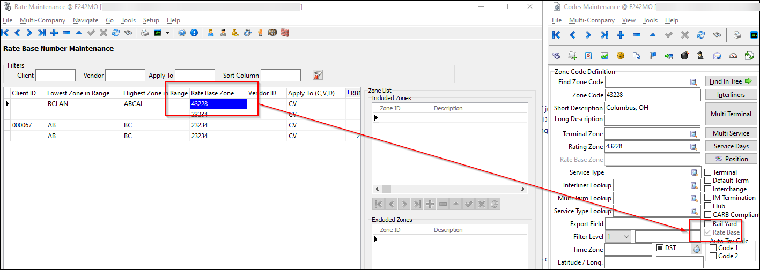Go to first record in Rate Maintenance toolbar
The width and height of the screenshot is (760, 270).
coord(5,33)
